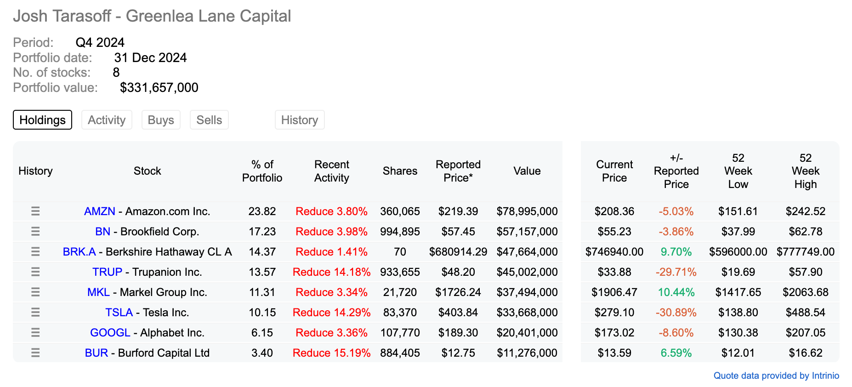Open history icon for Trupanion row
This screenshot has width=852, height=387.
[35, 272]
